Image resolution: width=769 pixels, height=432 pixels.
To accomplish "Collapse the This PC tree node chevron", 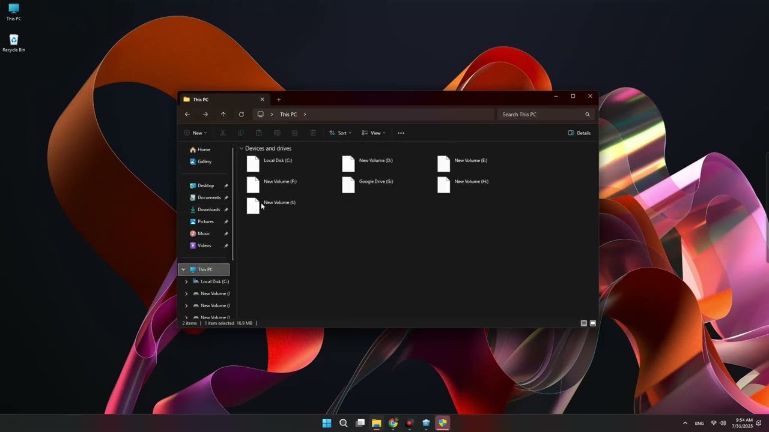I will 184,269.
